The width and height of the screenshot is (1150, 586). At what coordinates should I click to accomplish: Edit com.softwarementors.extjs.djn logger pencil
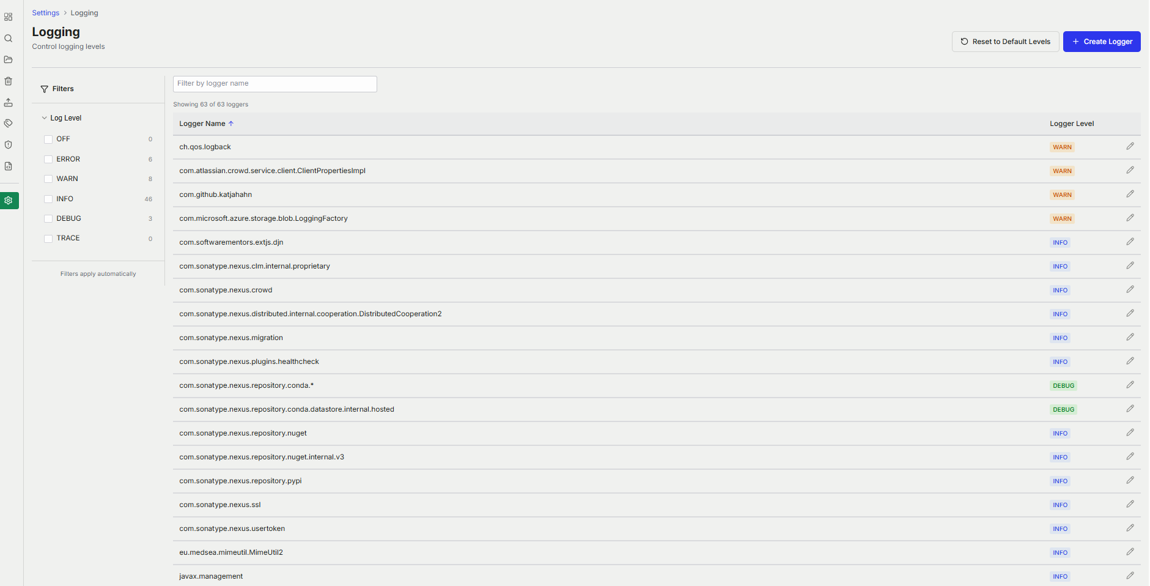point(1130,242)
